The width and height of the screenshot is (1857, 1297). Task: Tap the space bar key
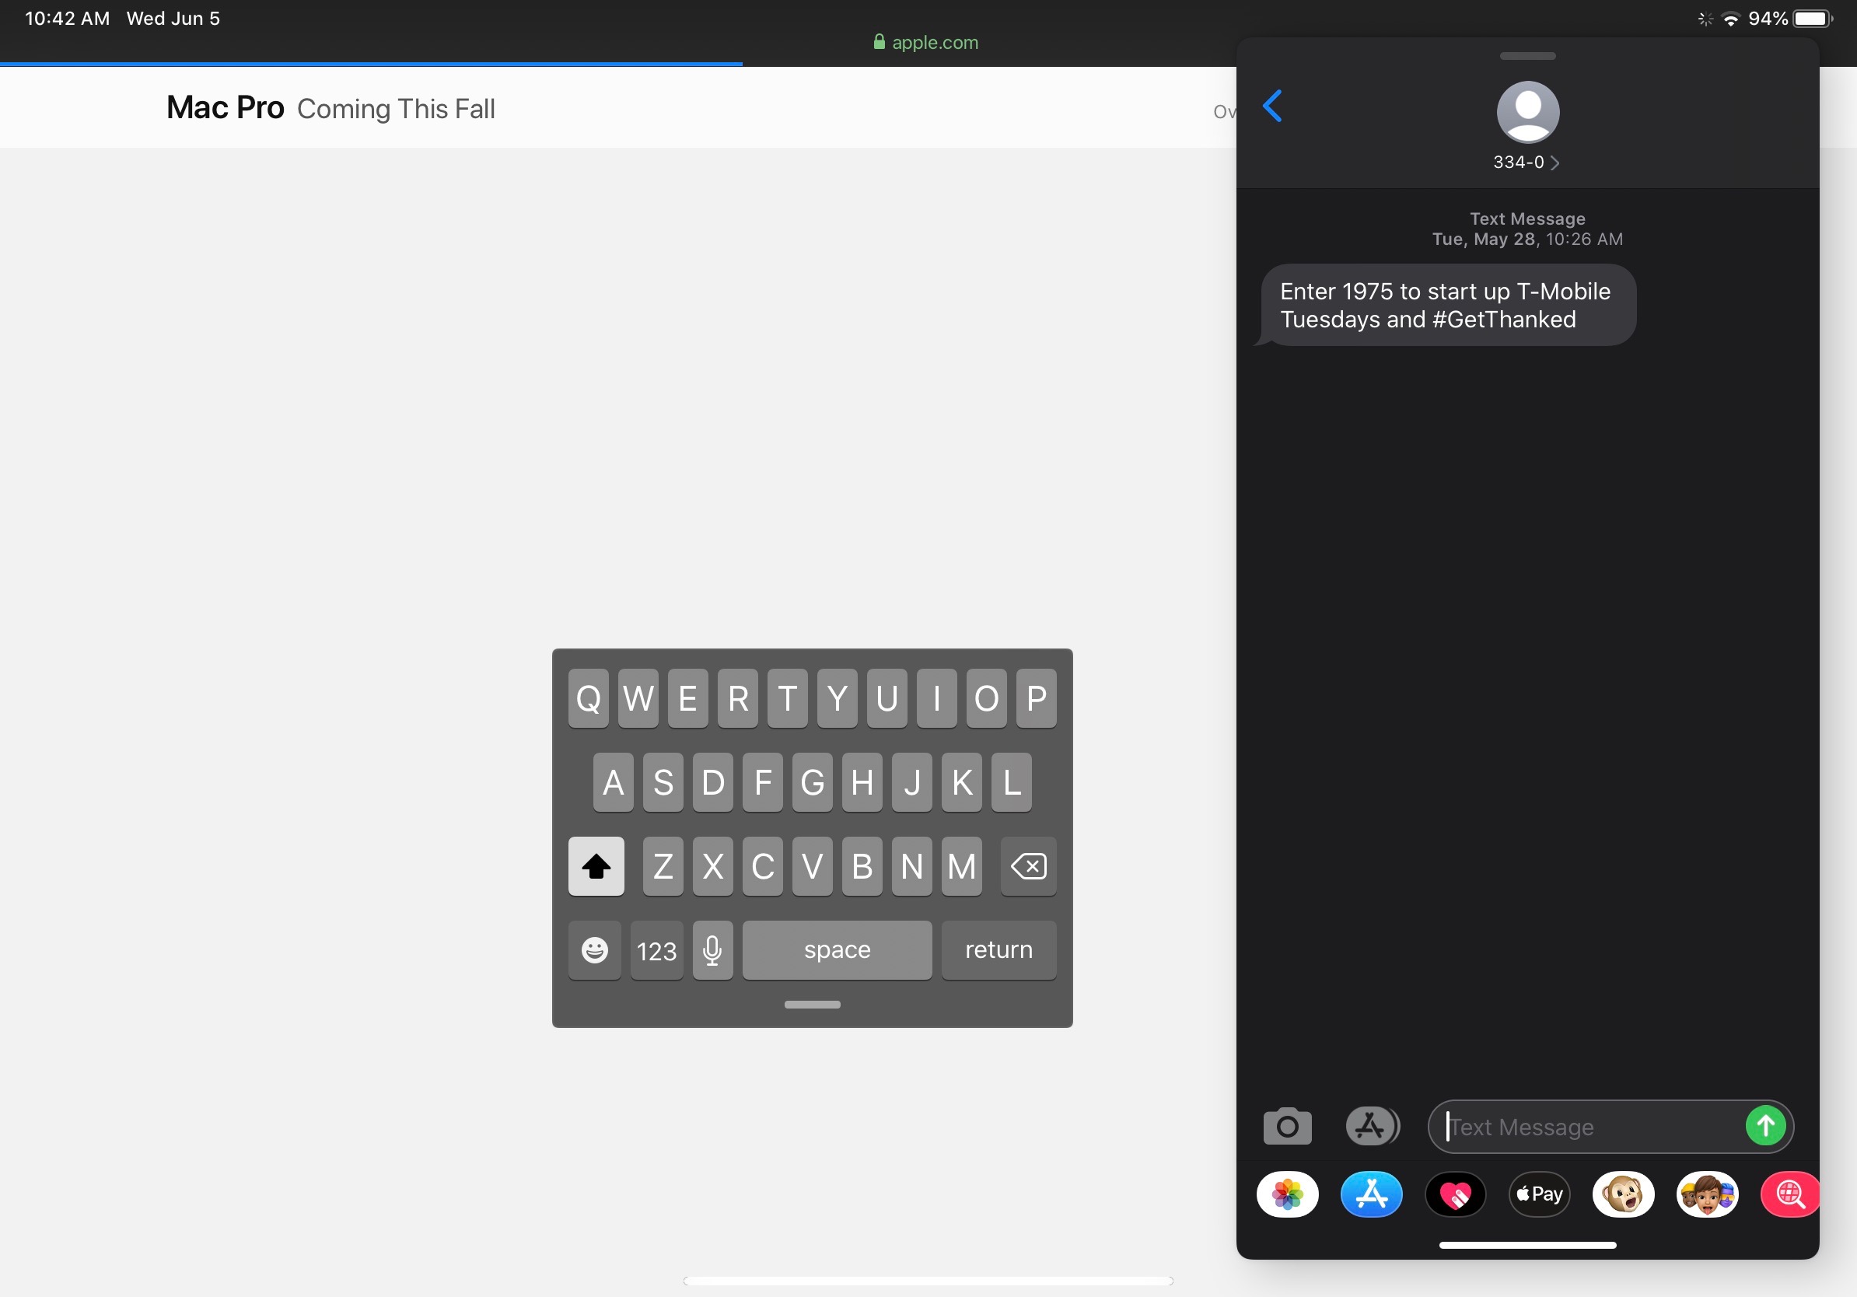(837, 950)
